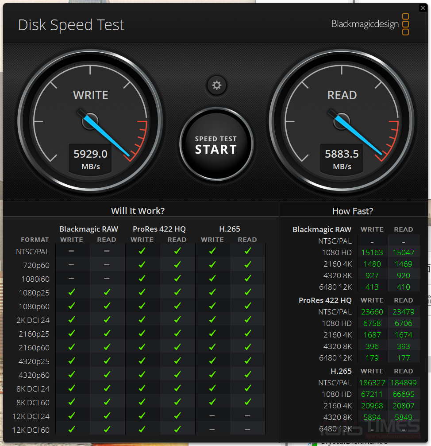Click the 1080p60 format row label
The image size is (431, 446).
34,306
